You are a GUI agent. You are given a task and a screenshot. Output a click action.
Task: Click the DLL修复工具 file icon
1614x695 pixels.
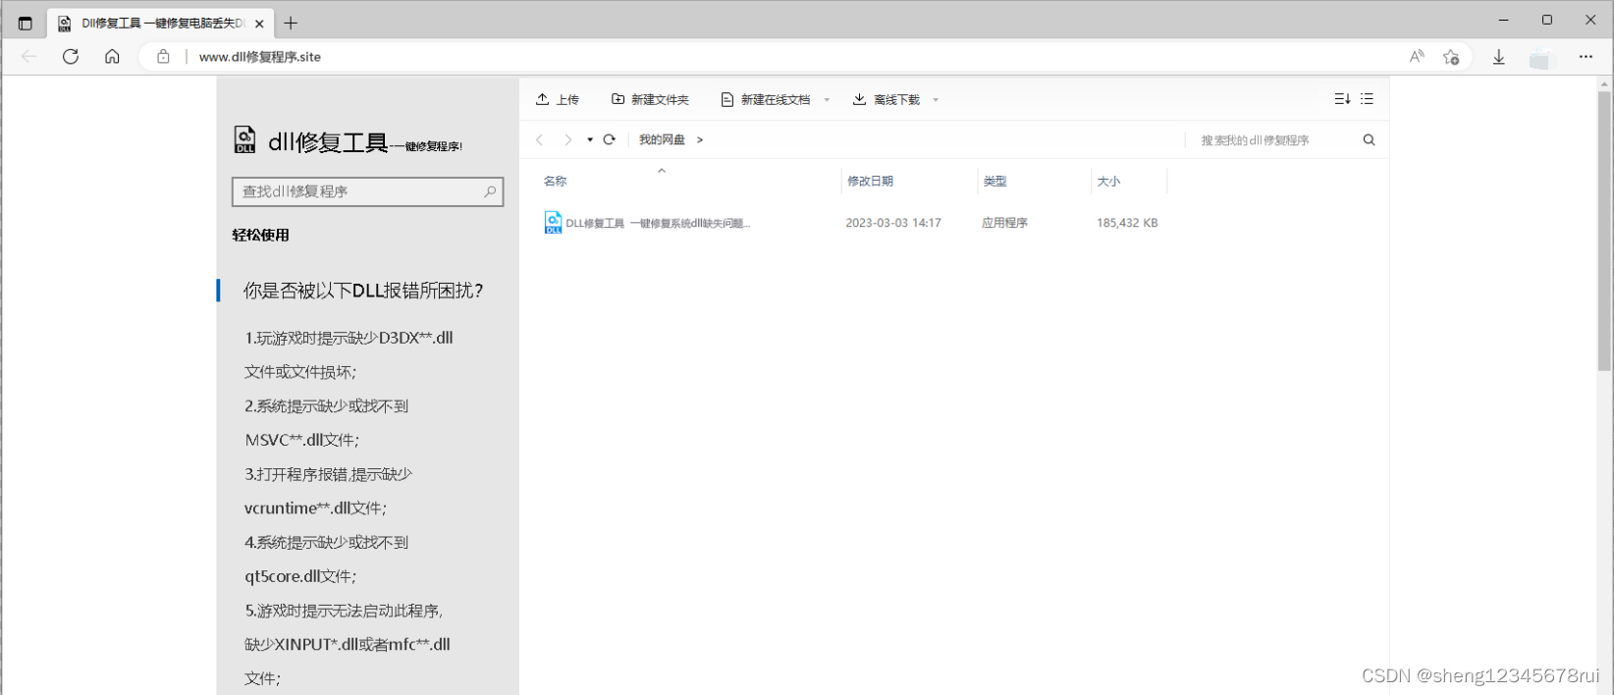553,223
